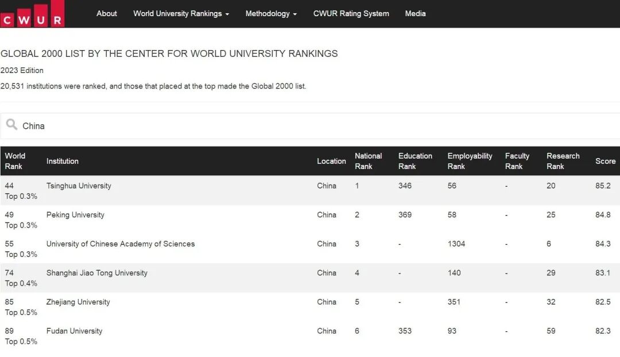
Task: Open the About page
Action: click(107, 13)
